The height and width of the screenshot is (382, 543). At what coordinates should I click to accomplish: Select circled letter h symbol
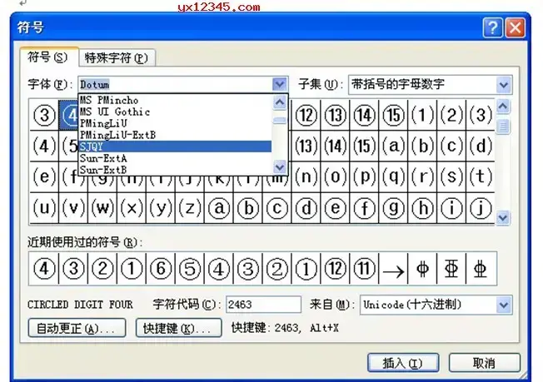click(x=422, y=208)
